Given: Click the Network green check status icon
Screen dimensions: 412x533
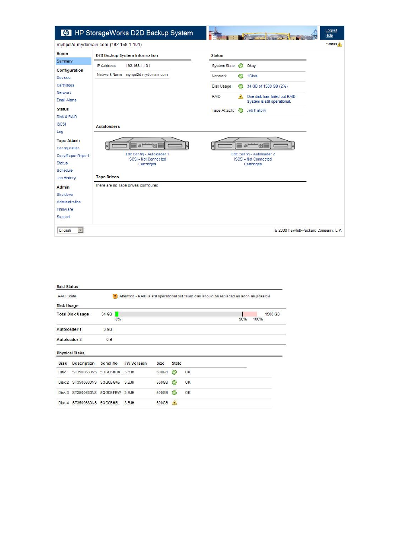Looking at the screenshot, I should point(241,76).
